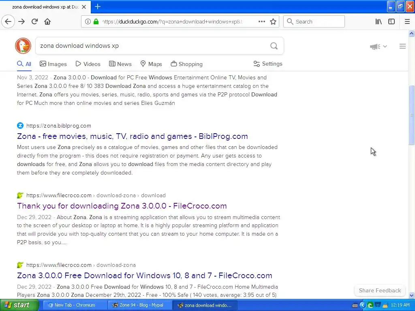Screen dimensions: 415x311
Task: Submit search with the magnifier icon
Action: [x=274, y=46]
